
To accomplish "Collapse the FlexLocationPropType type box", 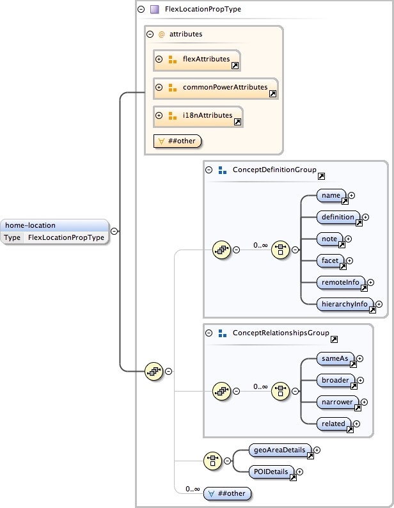I will [x=141, y=10].
